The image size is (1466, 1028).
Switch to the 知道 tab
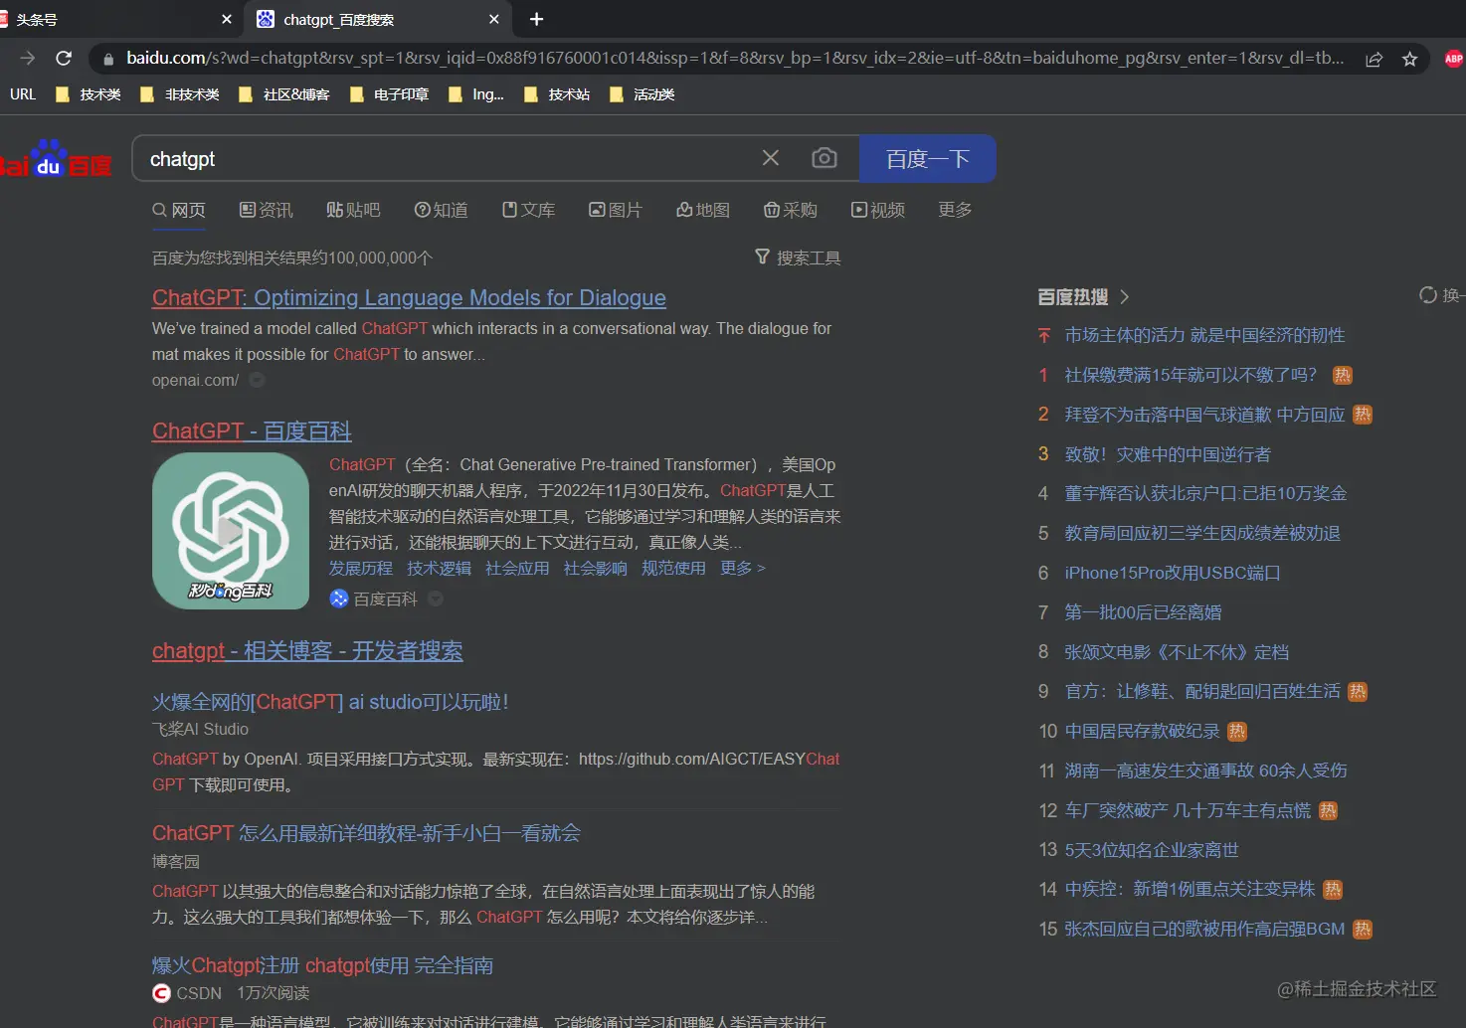coord(441,210)
